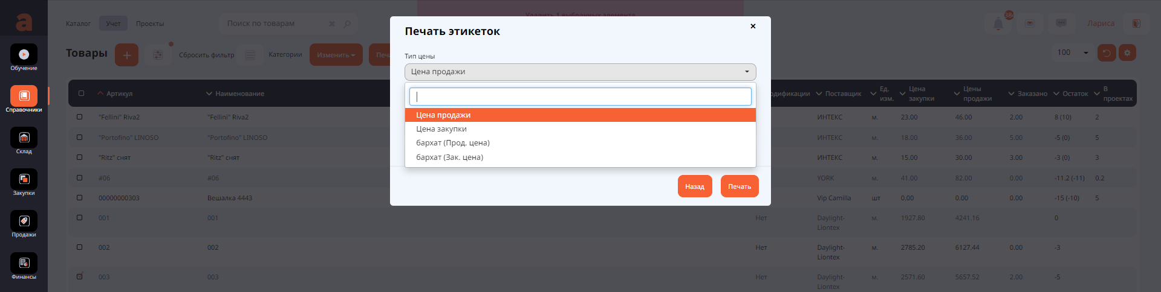Screen dimensions: 1161x292
Task: Click the Назад button
Action: (x=695, y=186)
